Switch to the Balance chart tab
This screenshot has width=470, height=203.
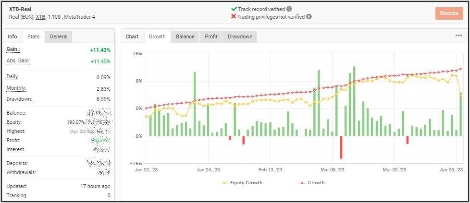(x=185, y=36)
